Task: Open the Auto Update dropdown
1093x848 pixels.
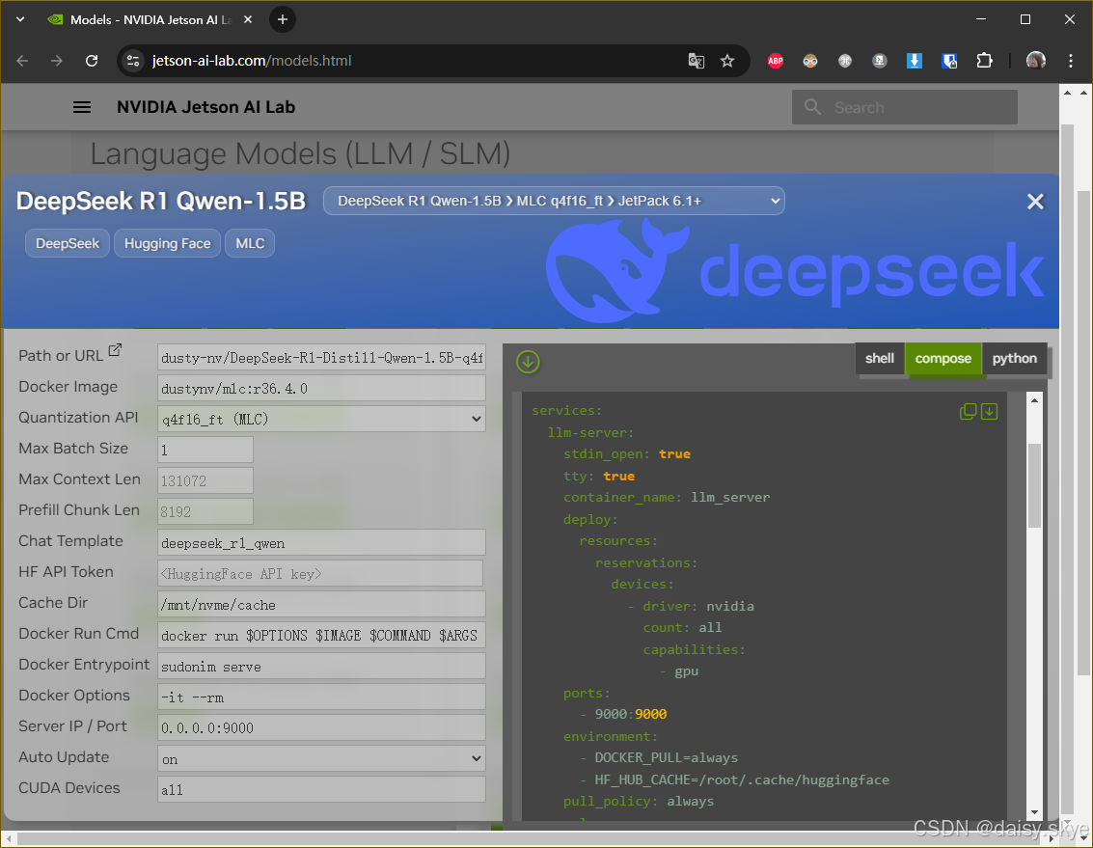Action: 321,758
